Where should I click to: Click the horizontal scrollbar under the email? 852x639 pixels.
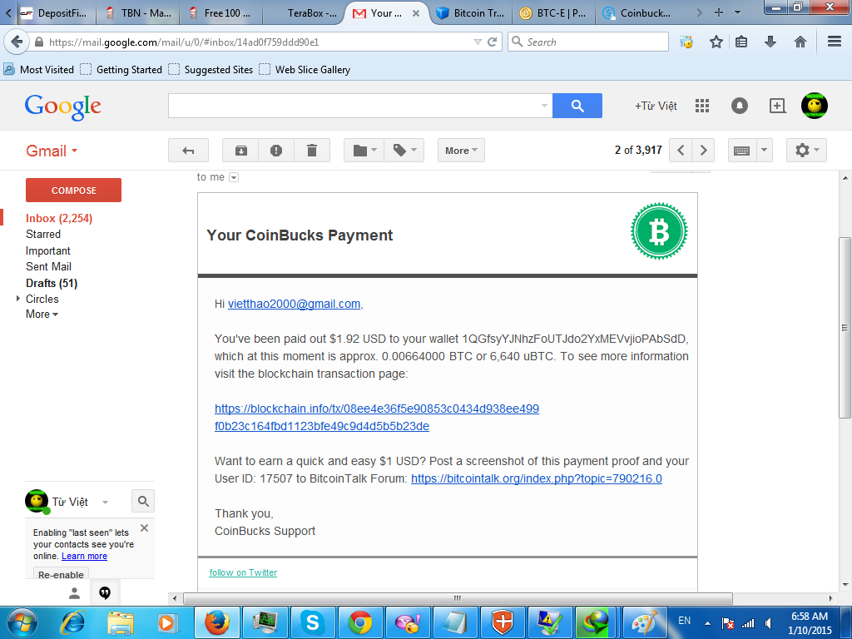(458, 598)
